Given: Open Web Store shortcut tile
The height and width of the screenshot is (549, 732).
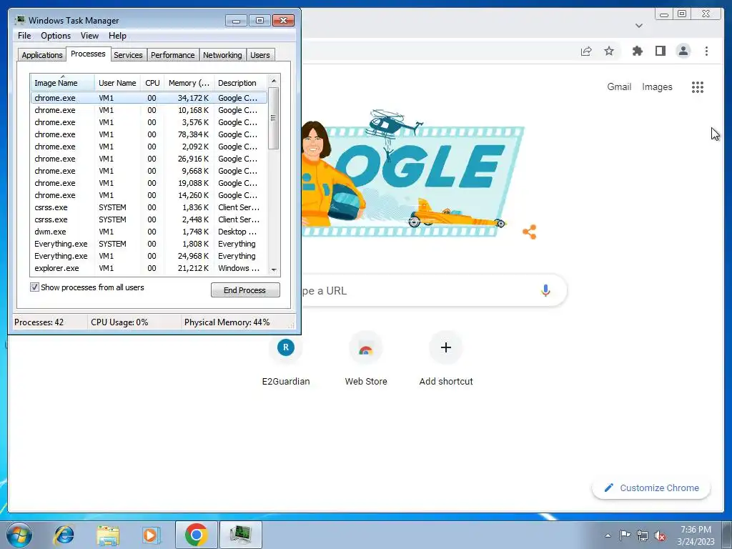Looking at the screenshot, I should [x=366, y=359].
